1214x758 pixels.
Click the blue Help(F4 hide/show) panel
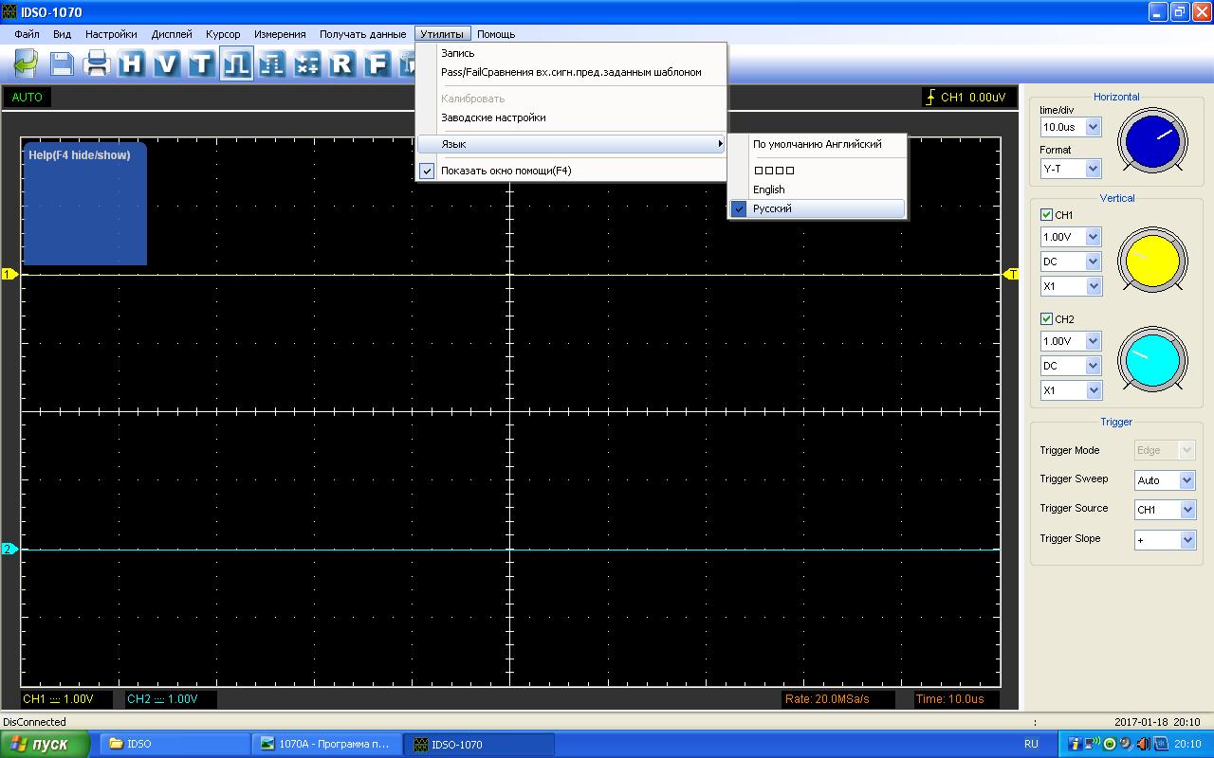point(84,204)
